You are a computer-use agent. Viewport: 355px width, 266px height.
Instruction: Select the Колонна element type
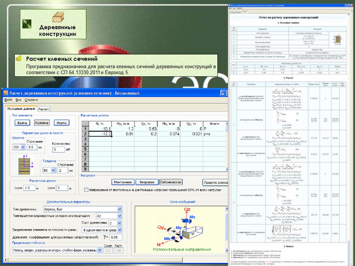point(42,122)
